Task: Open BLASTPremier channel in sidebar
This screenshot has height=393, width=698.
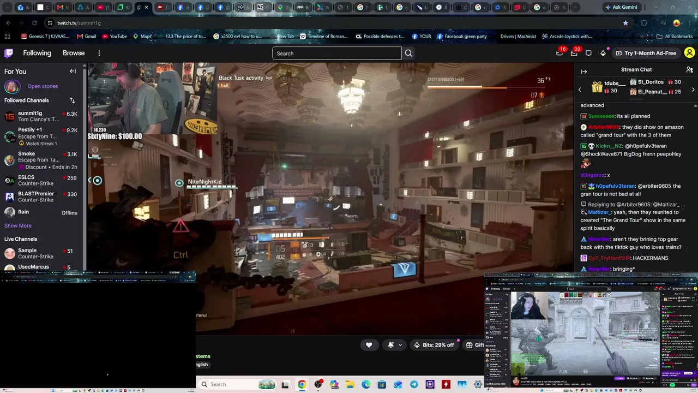Action: [x=41, y=197]
